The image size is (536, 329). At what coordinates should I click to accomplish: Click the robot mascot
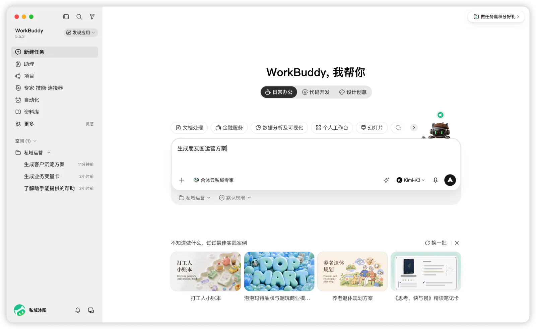coord(439,131)
